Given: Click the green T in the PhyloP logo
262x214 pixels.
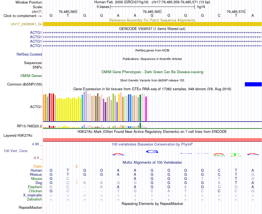Looking at the screenshot, I should [x=235, y=155].
